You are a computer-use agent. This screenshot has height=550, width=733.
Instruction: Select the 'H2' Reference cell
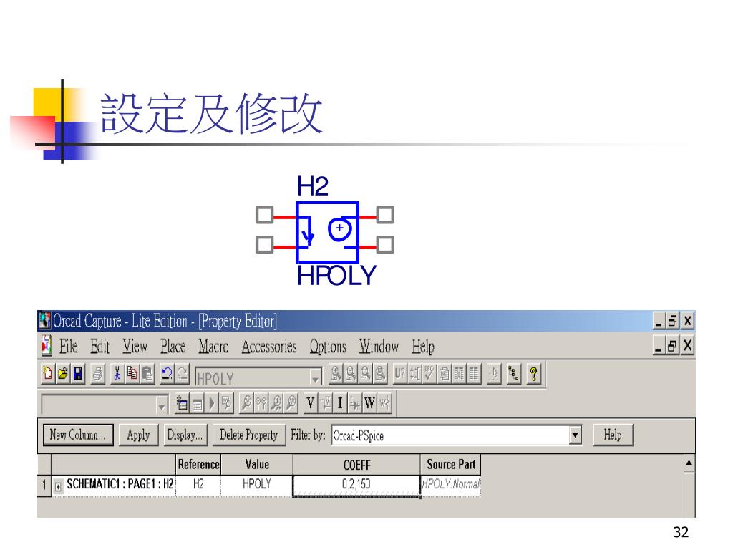[x=198, y=485]
